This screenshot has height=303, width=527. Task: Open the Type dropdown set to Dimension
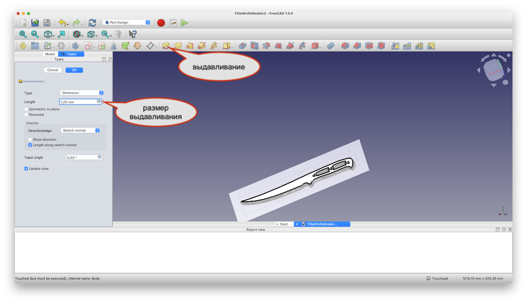(x=82, y=93)
